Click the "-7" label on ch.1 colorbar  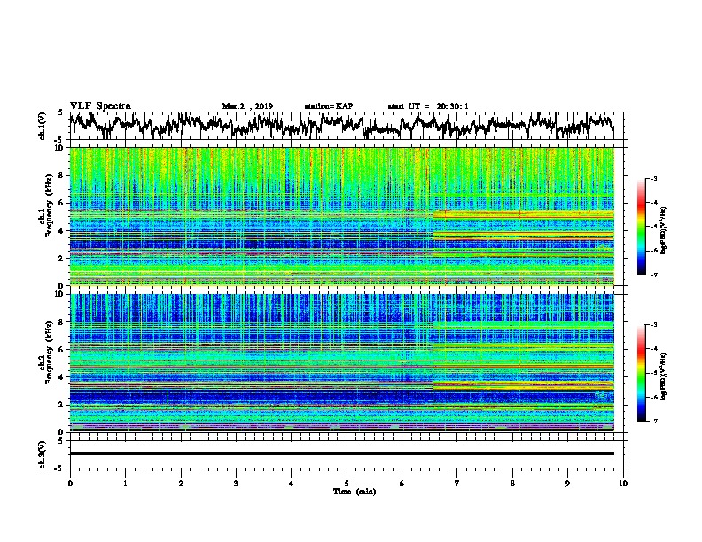653,275
